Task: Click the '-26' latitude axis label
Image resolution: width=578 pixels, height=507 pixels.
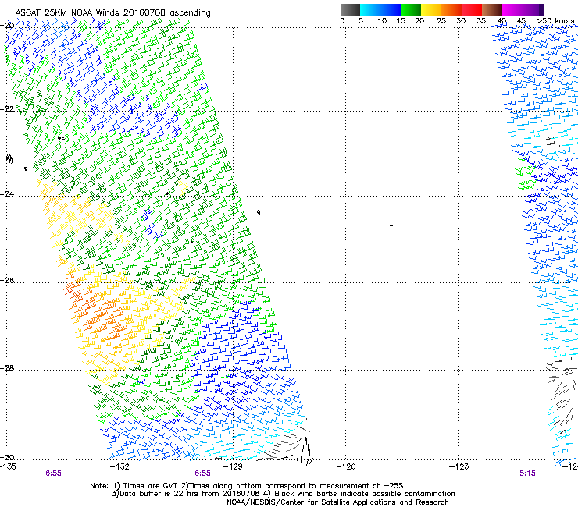Action: (7, 281)
